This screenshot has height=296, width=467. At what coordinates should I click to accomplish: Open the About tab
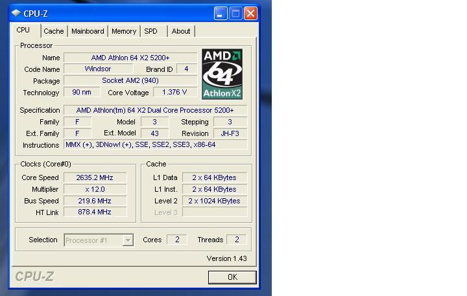[181, 31]
